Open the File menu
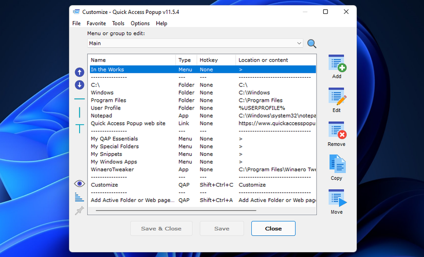 point(76,23)
